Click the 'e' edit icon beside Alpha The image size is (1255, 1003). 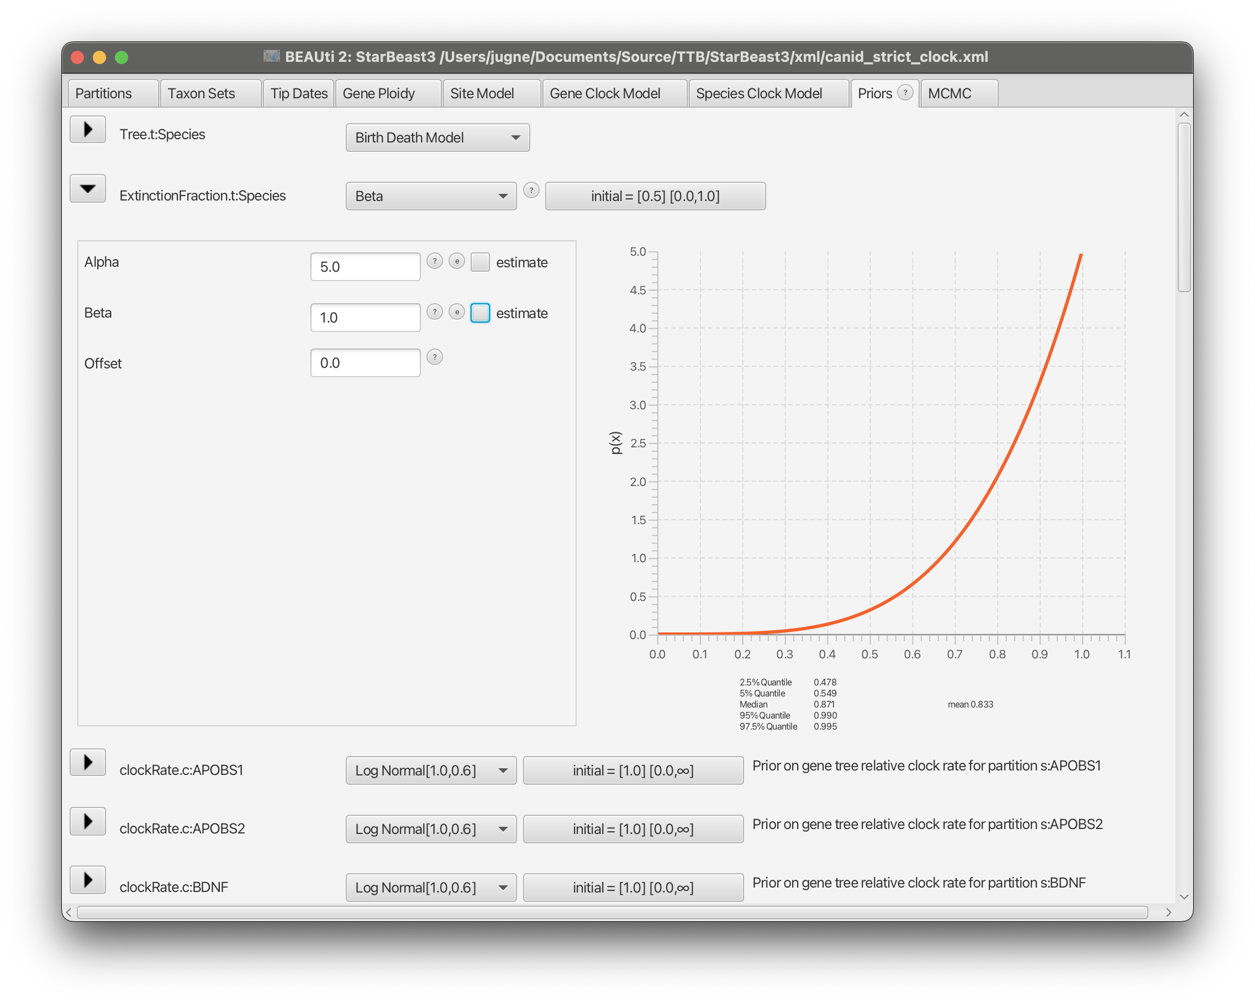(x=457, y=261)
